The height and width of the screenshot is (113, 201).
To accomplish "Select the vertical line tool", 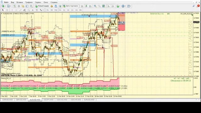I will [x=12, y=10].
